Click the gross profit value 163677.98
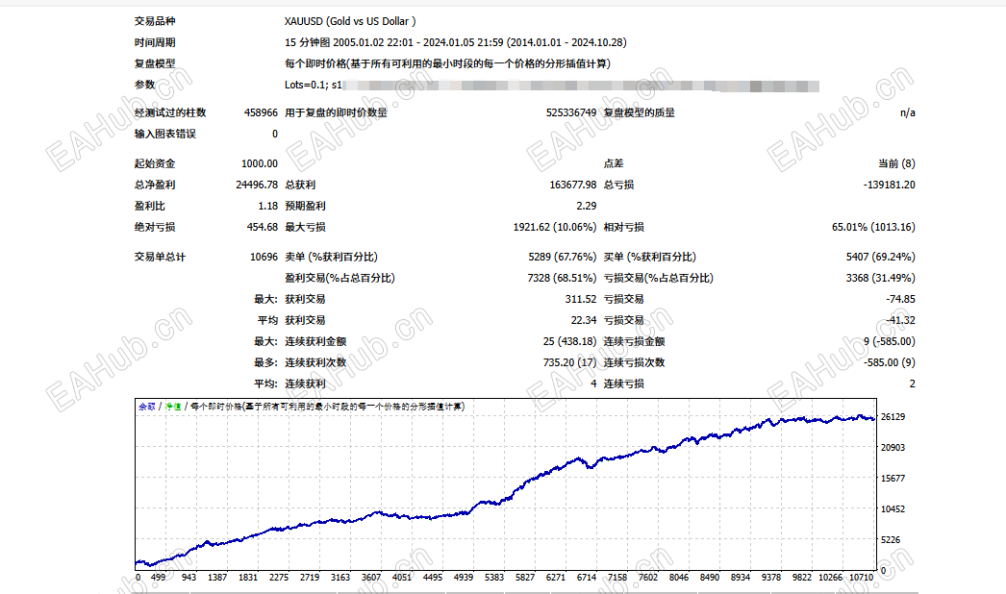 (x=573, y=185)
